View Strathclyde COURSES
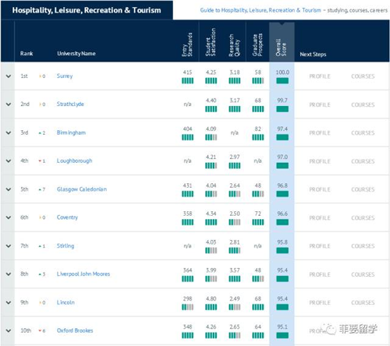 363,104
